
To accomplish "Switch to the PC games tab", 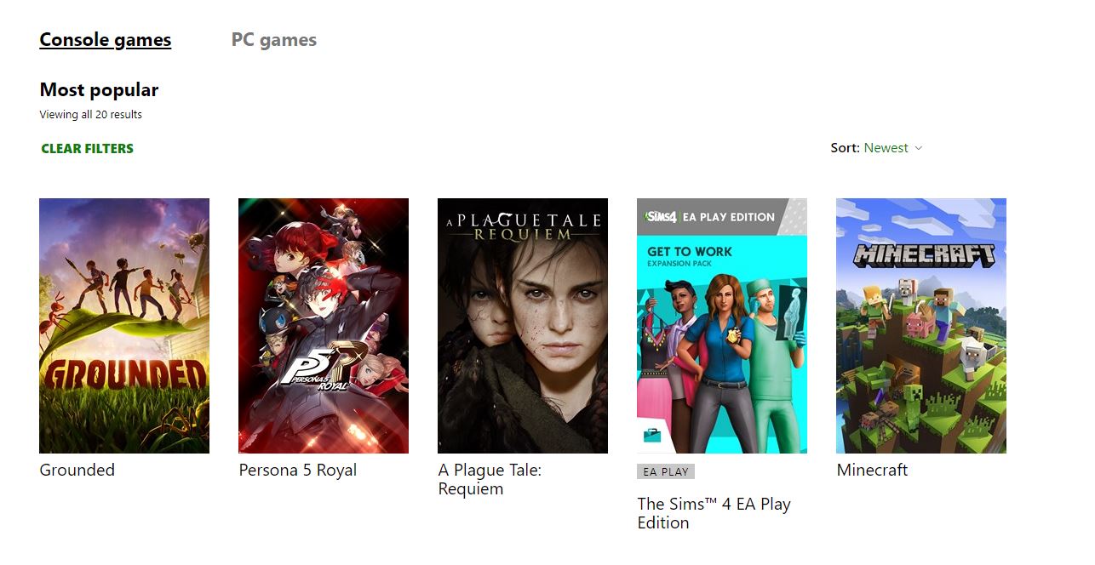I will [274, 40].
